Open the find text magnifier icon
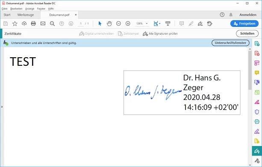 coord(52,23)
